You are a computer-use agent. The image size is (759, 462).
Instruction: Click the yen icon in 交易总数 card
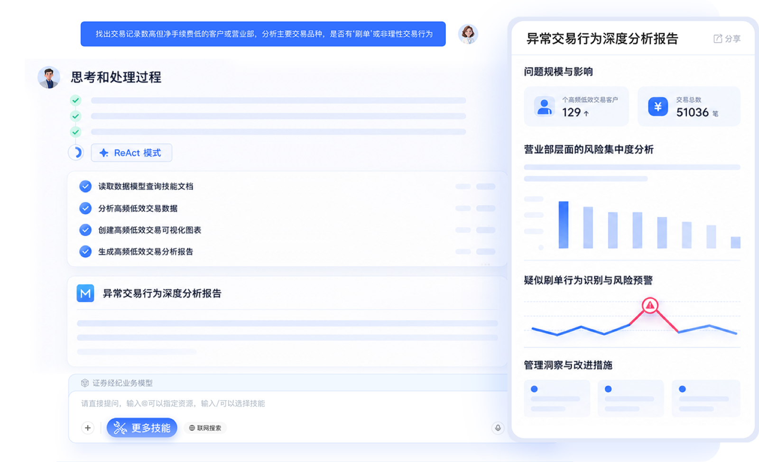(x=658, y=107)
